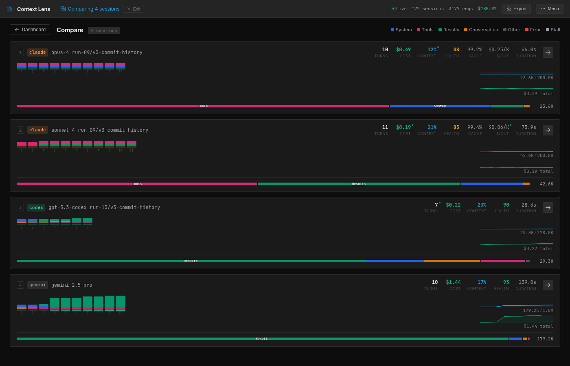570x366 pixels.
Task: Click Exit to leave comparison view
Action: (133, 9)
